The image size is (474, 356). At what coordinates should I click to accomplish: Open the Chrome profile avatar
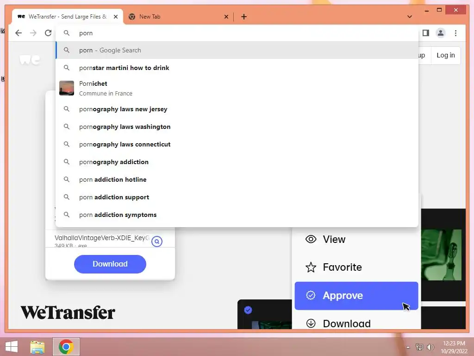[x=441, y=33]
